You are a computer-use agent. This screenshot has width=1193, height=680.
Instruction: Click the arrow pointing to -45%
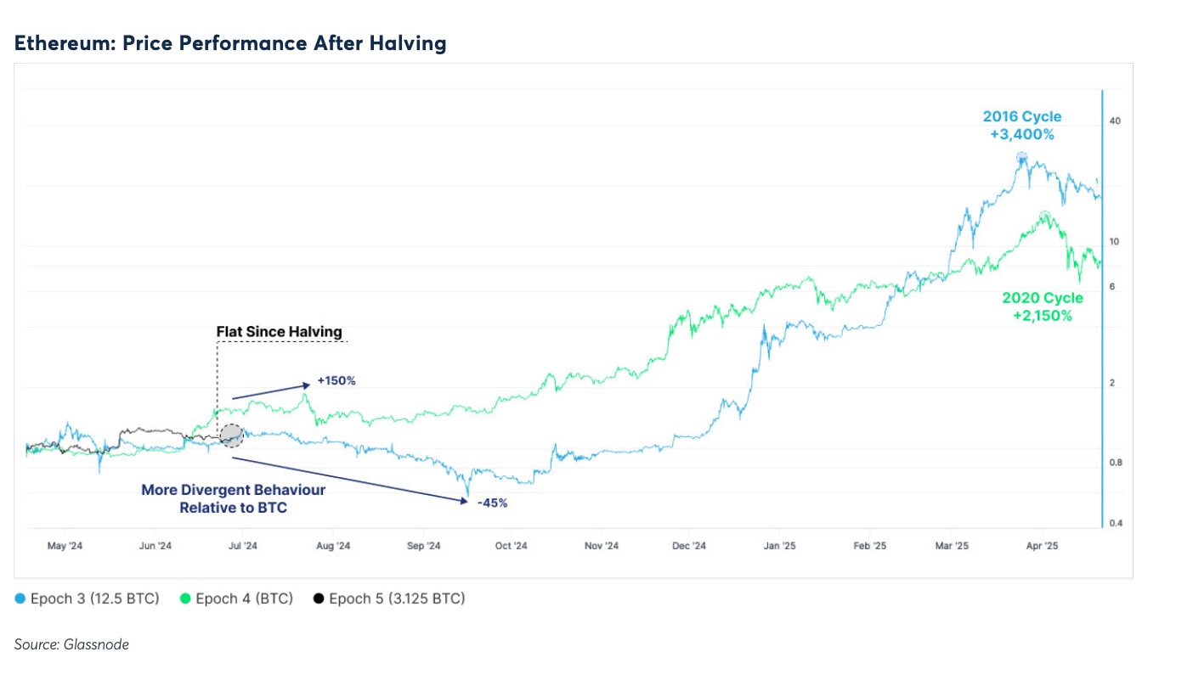[x=353, y=480]
